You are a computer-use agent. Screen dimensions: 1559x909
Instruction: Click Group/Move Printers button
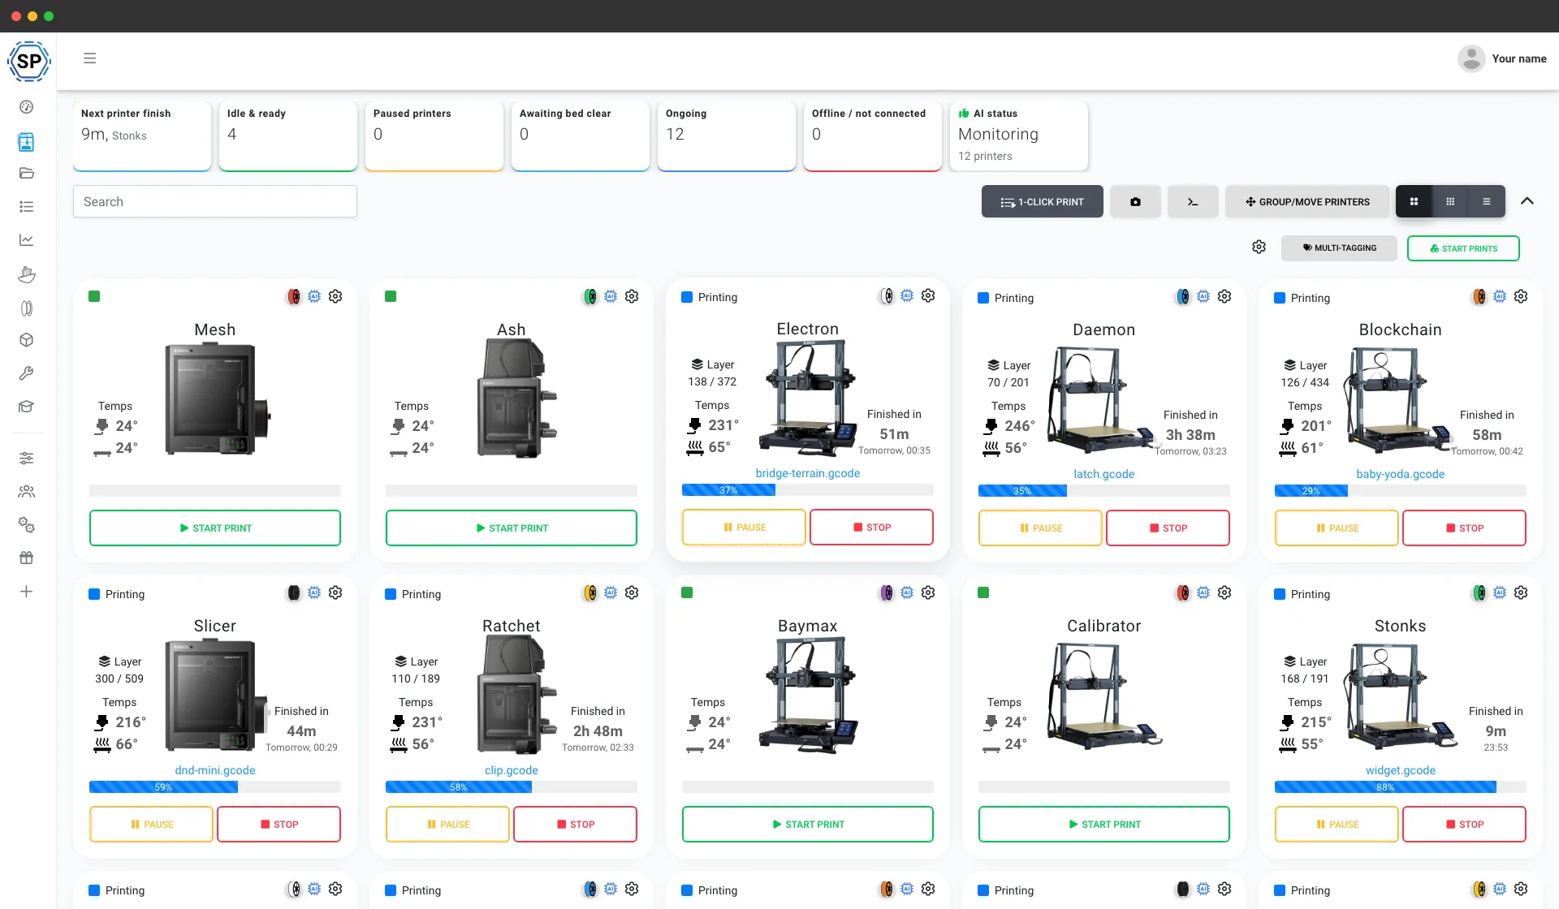click(1307, 201)
